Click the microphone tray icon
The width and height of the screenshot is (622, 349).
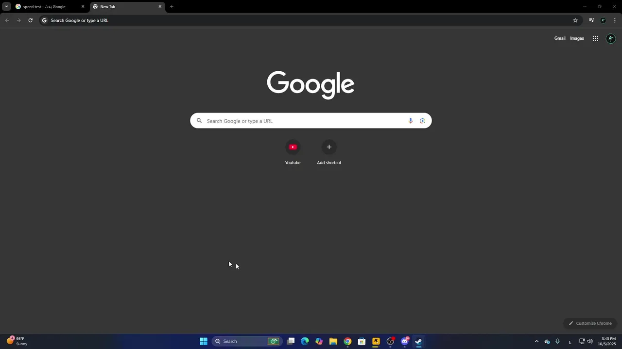coord(557,341)
